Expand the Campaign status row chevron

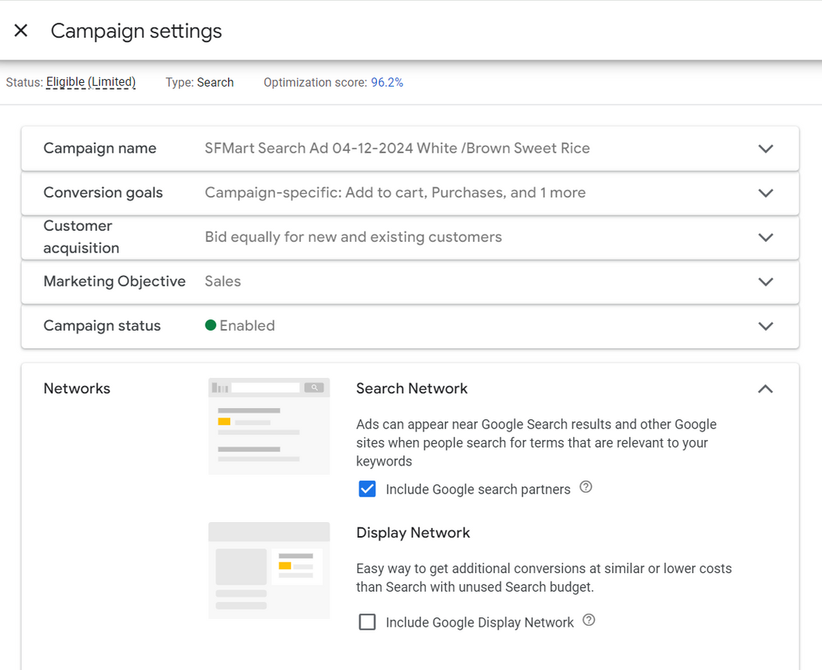pyautogui.click(x=765, y=326)
